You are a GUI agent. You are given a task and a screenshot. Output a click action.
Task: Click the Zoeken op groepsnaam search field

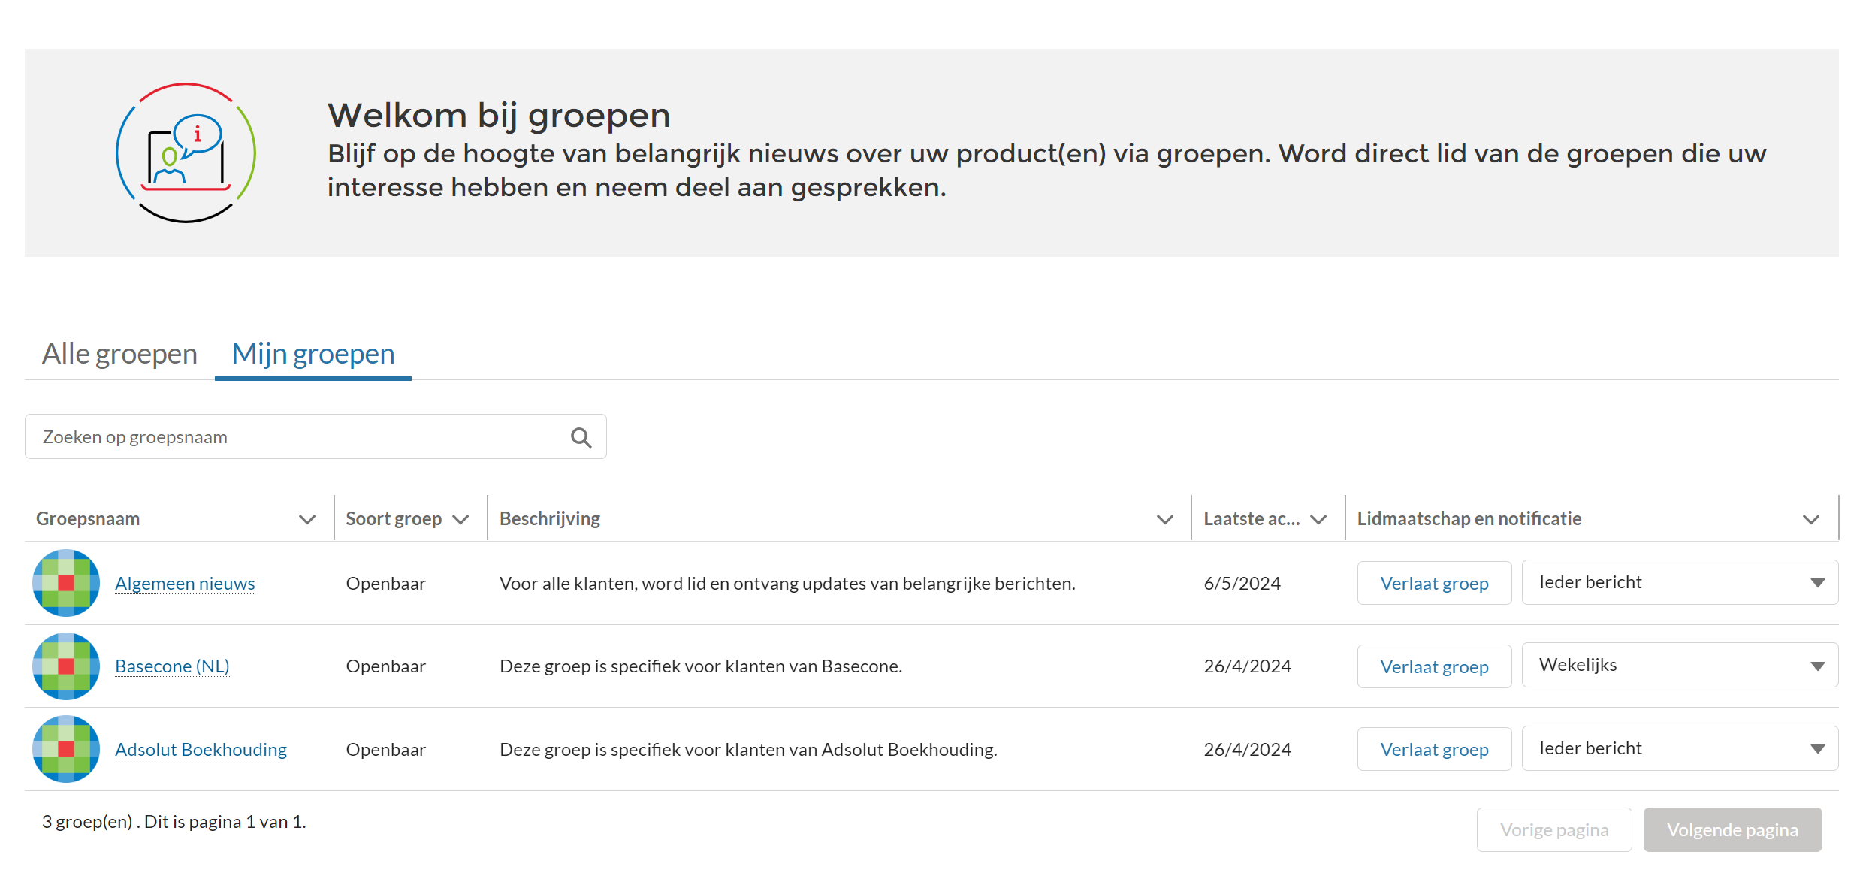(x=300, y=436)
